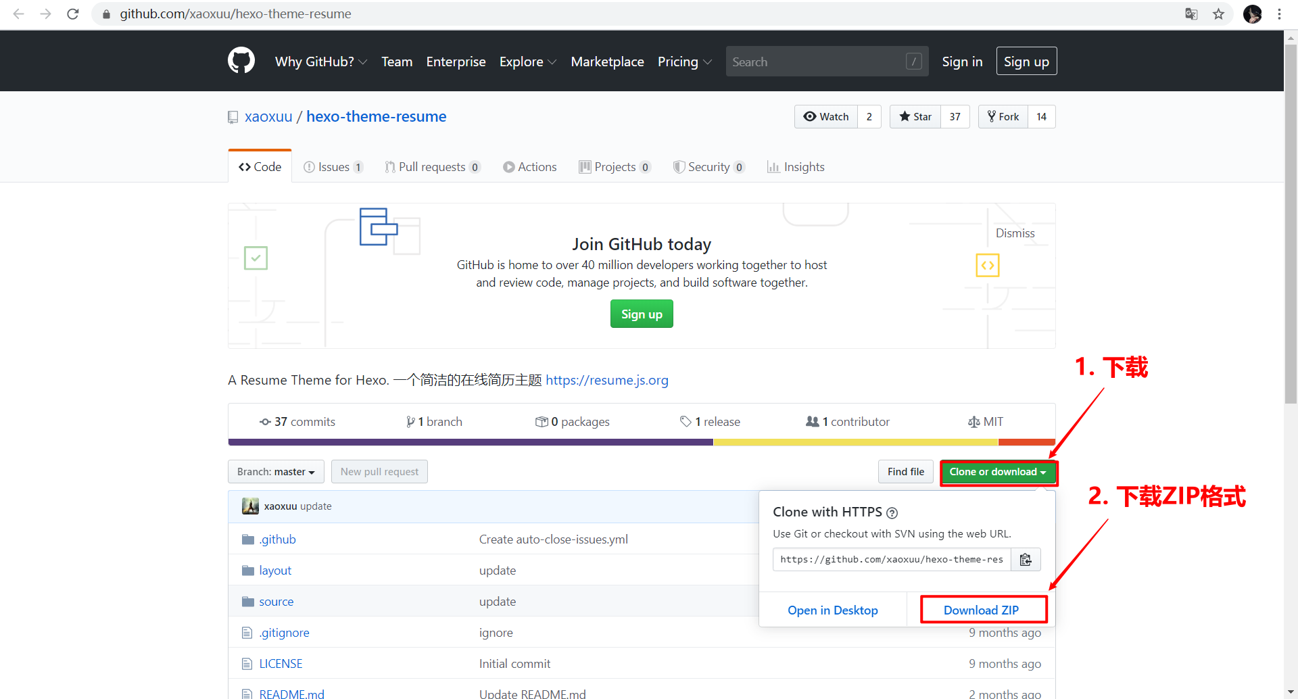Switch to the Issues tab
Viewport: 1298px width, 699px height.
click(x=334, y=167)
